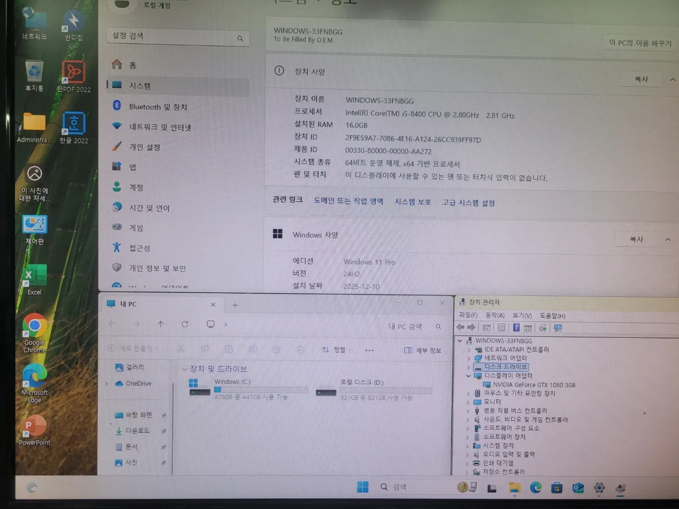
Task: Collapse 장치 사양 section chevron
Action: pos(673,80)
